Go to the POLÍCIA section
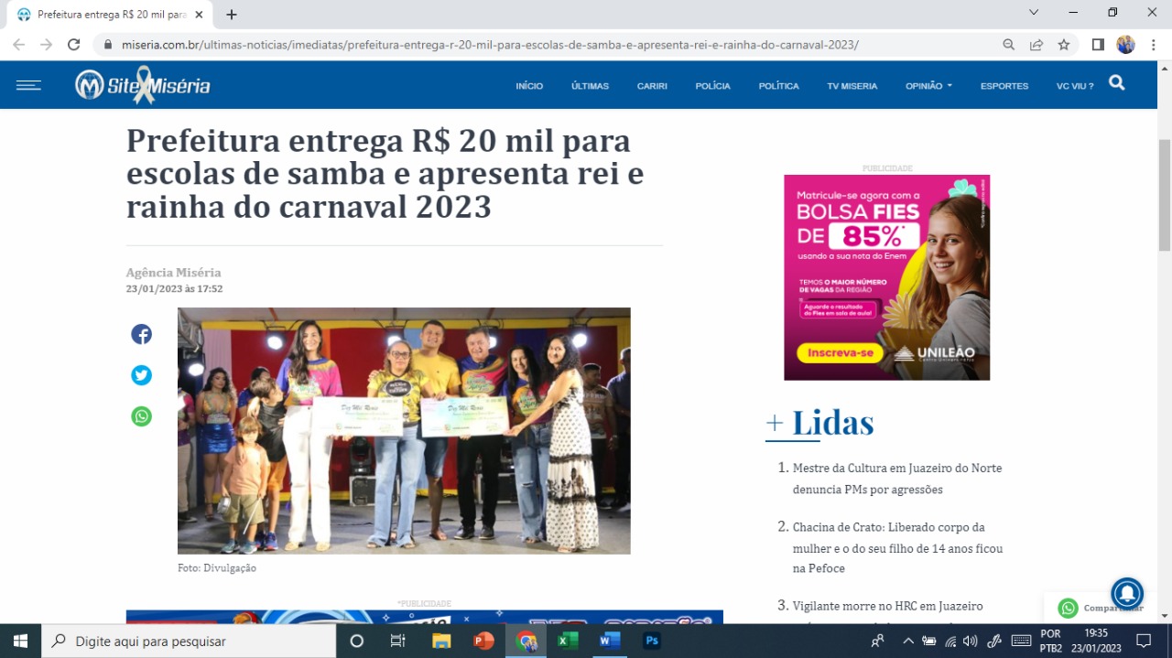 click(x=712, y=86)
